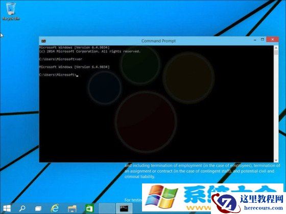
Task: Click the Command Prompt scrollbar thumb
Action: [x=276, y=52]
